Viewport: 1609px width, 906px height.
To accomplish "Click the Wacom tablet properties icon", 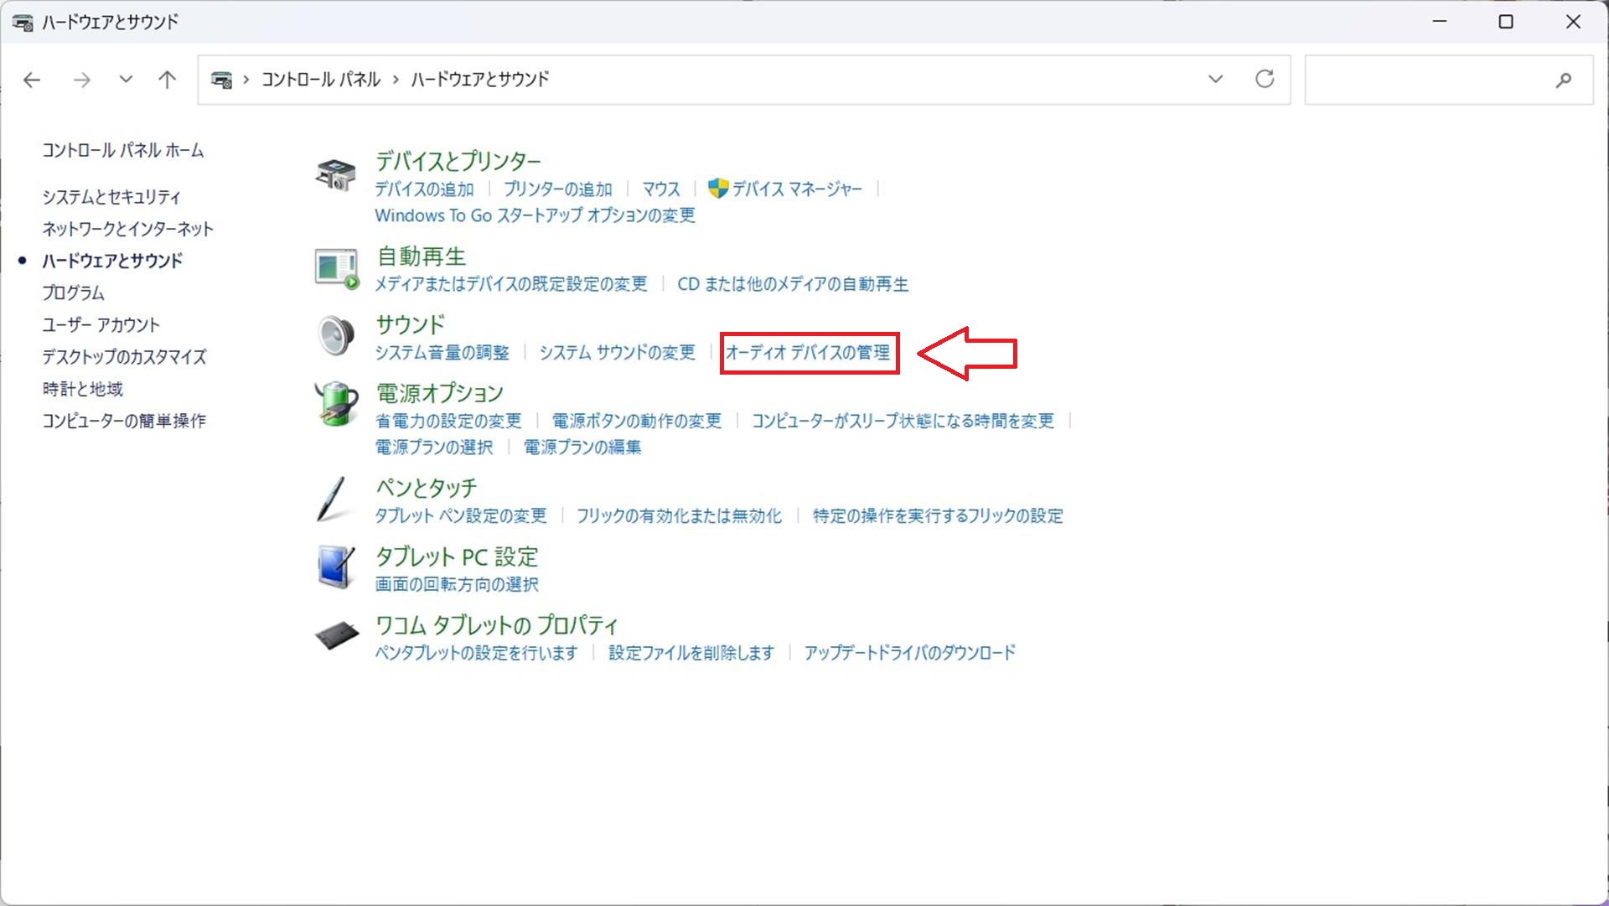I will 336,636.
